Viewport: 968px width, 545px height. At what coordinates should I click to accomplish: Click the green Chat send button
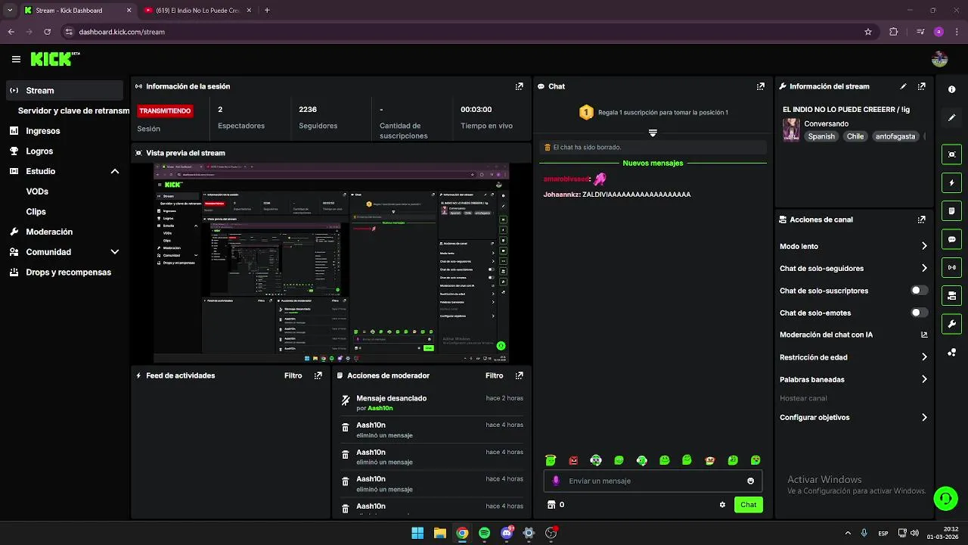coord(748,505)
